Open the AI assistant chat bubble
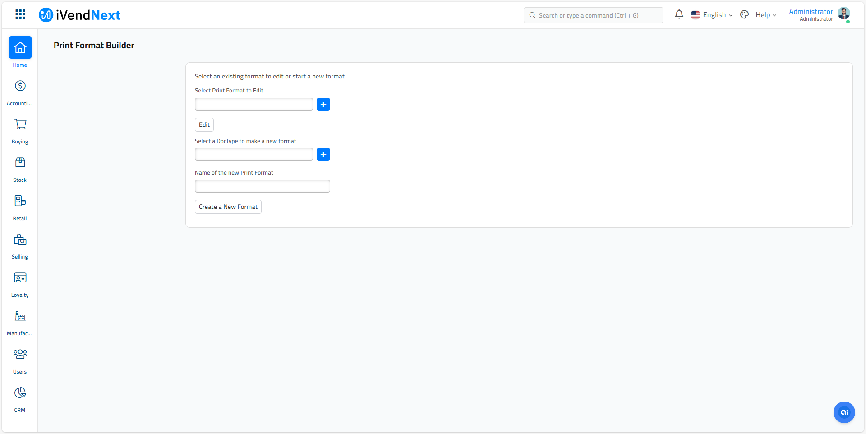The width and height of the screenshot is (866, 434). point(844,412)
